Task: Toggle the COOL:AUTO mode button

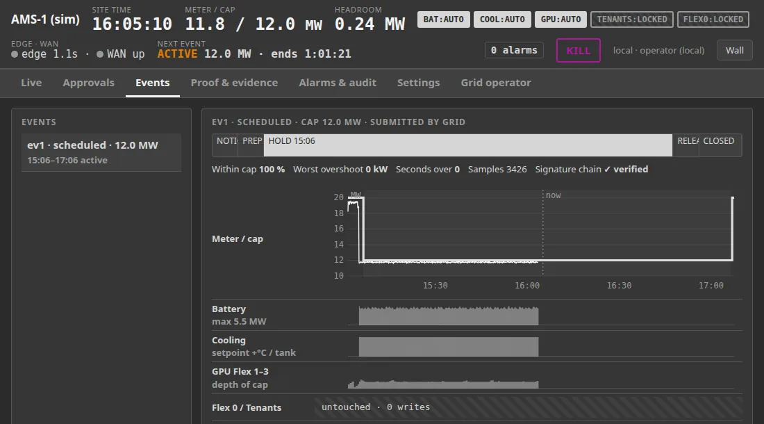Action: 502,19
